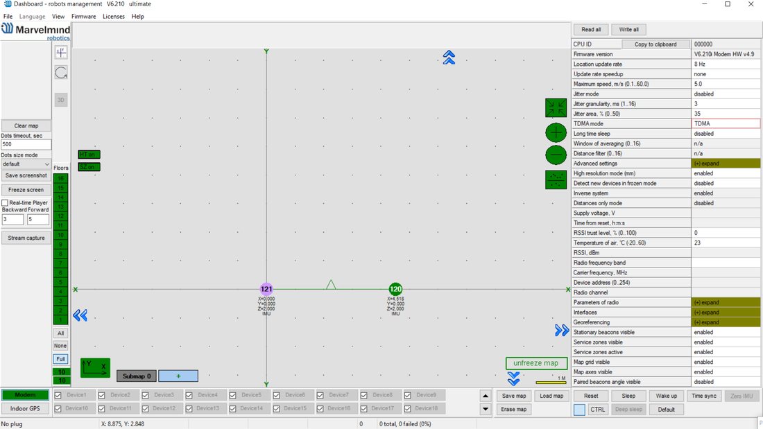Select beacon 120 on the map
This screenshot has width=763, height=429.
point(395,289)
